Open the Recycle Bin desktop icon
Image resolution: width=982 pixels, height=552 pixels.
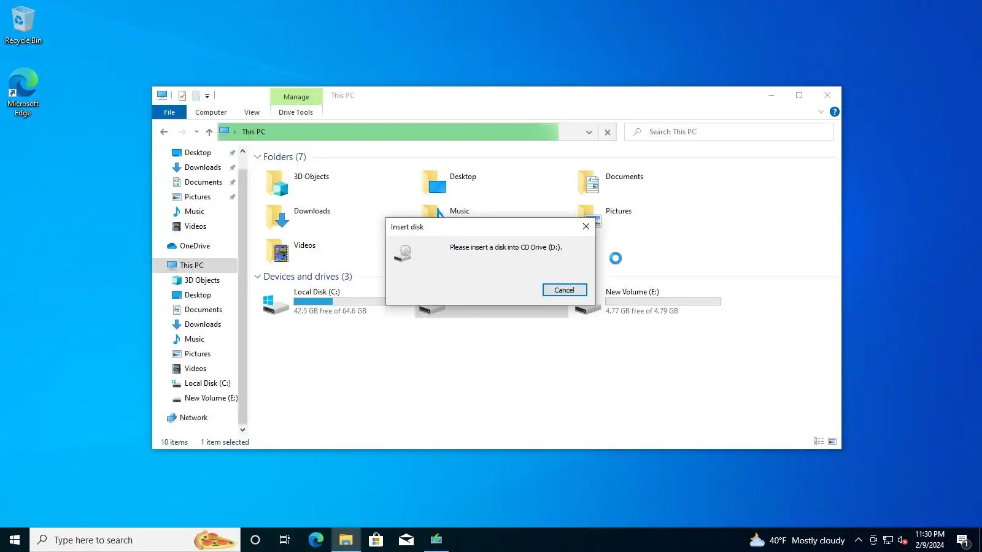click(x=23, y=25)
